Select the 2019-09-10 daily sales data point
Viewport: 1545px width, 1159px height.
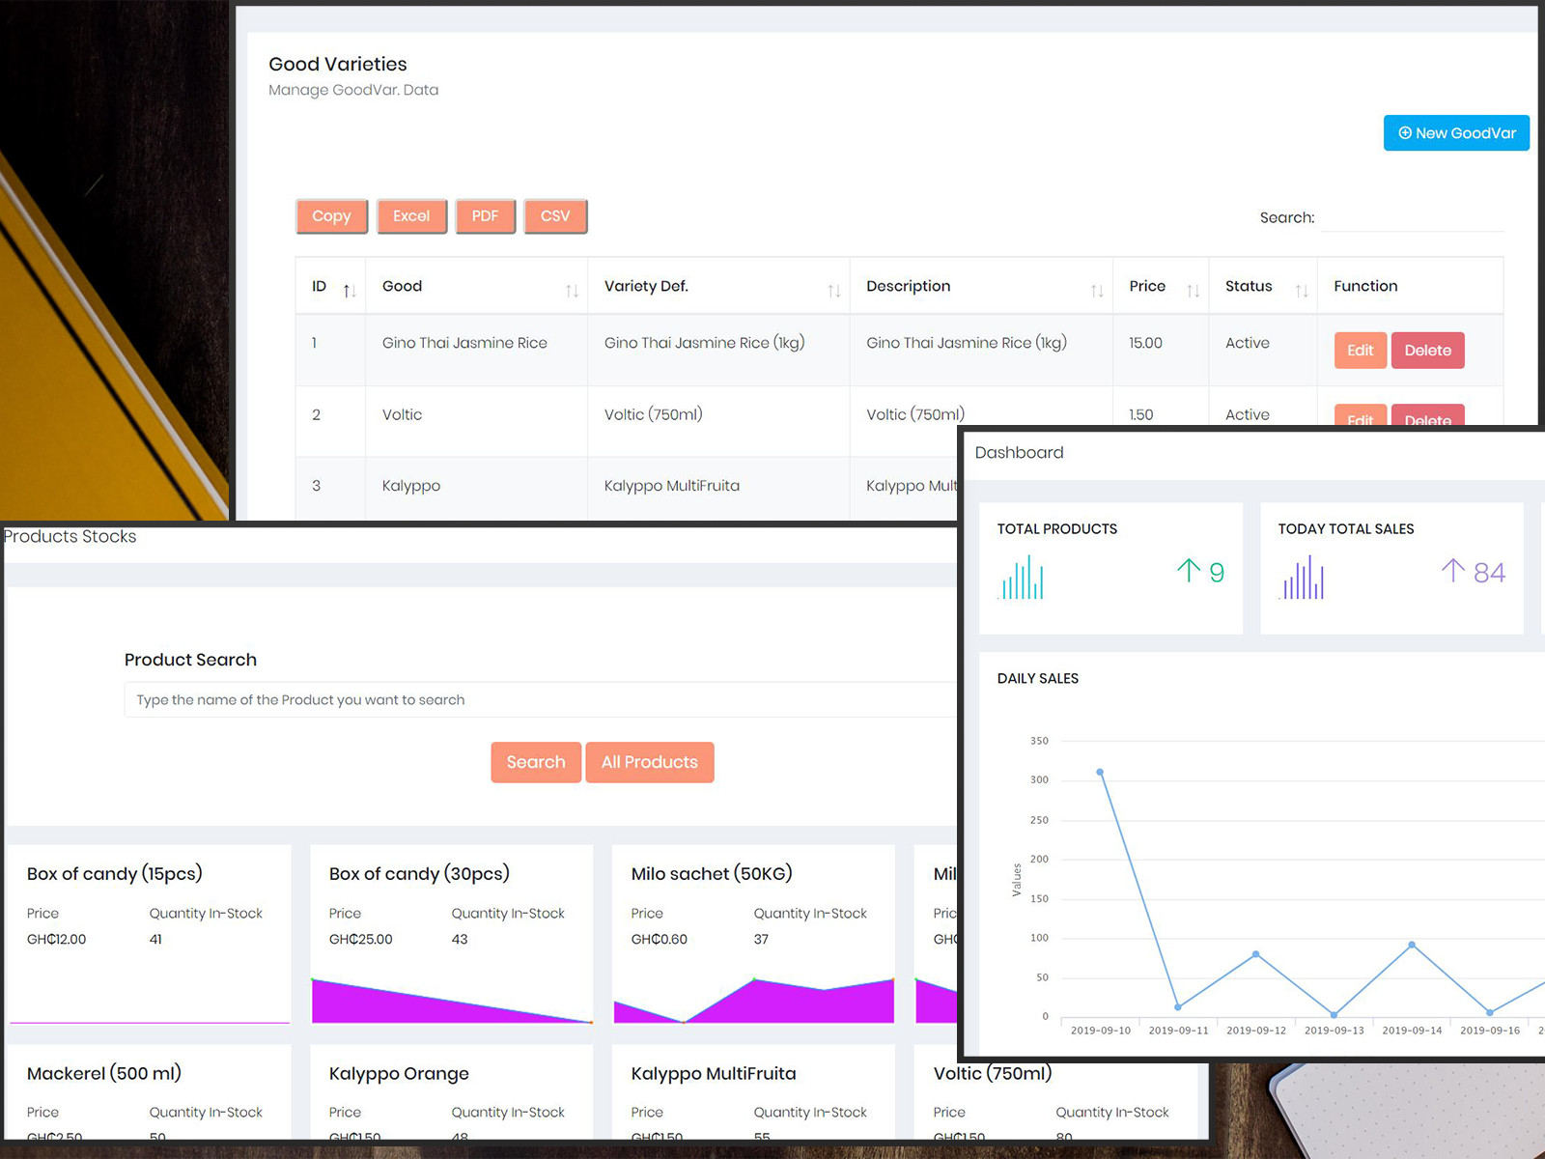1100,773
